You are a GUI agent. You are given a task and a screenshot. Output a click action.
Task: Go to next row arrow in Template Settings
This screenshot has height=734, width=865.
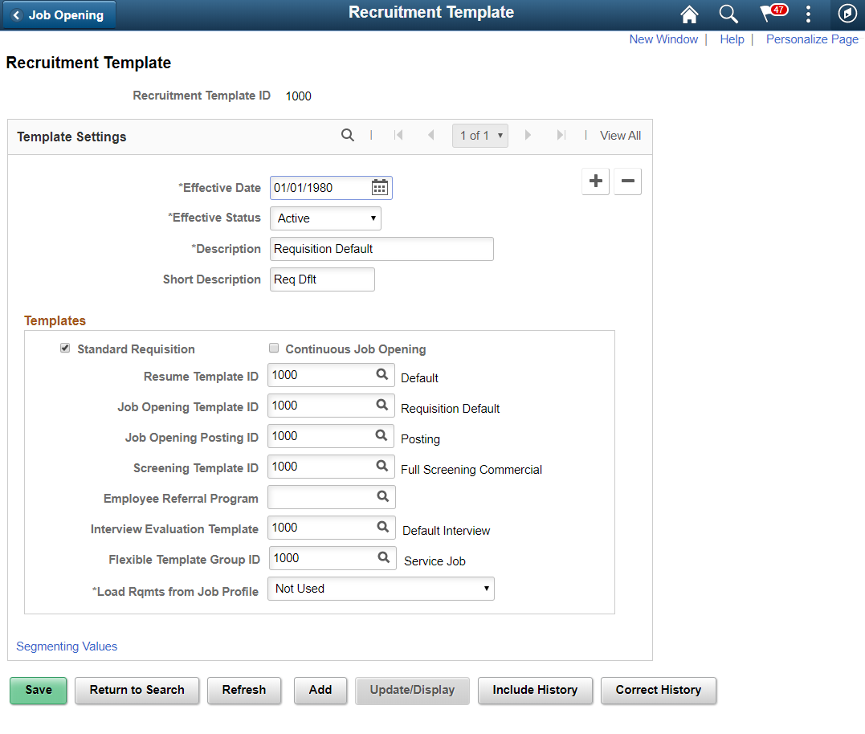(x=528, y=135)
